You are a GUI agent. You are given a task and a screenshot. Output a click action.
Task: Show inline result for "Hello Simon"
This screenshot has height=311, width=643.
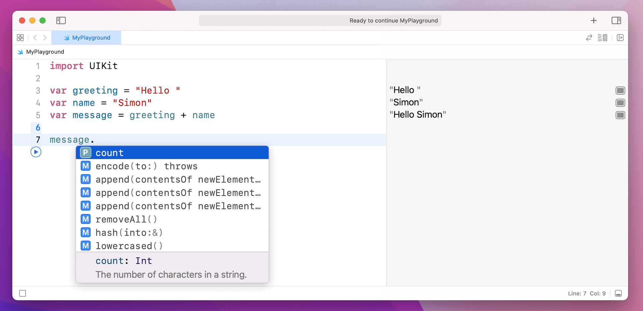coord(620,115)
